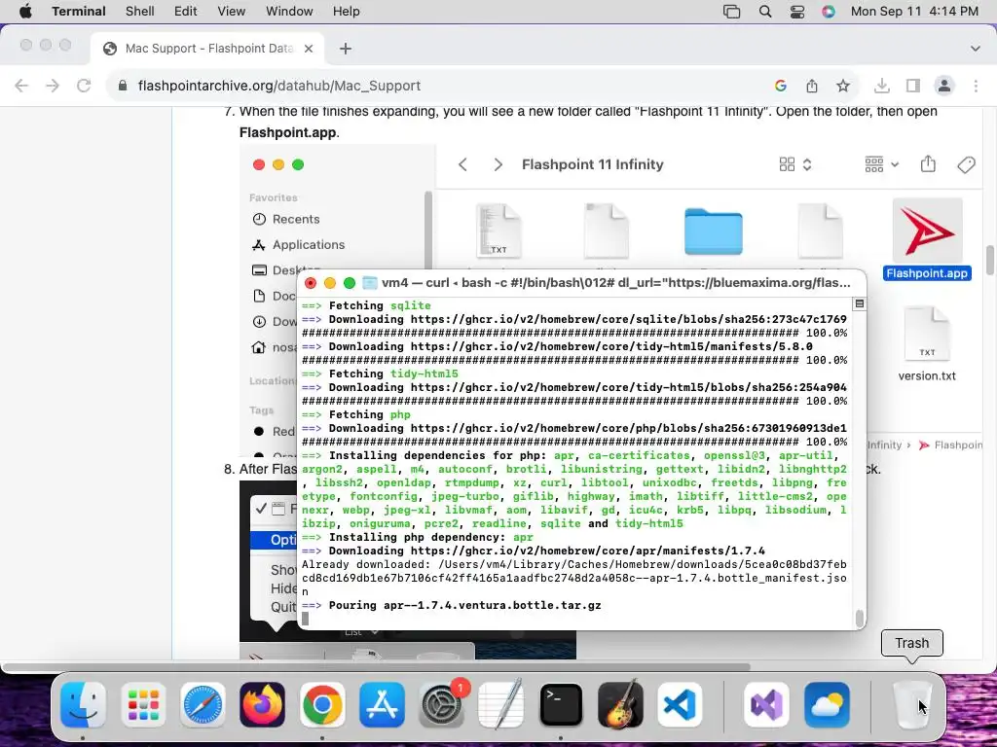
Task: Open the Help menu
Action: [x=347, y=12]
